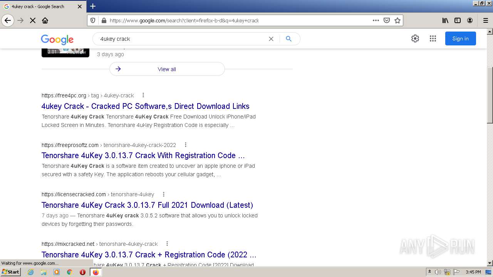Open 4ukey Crack - Cracked PC Software link
Viewport: 493px width, 277px height.
click(x=146, y=106)
